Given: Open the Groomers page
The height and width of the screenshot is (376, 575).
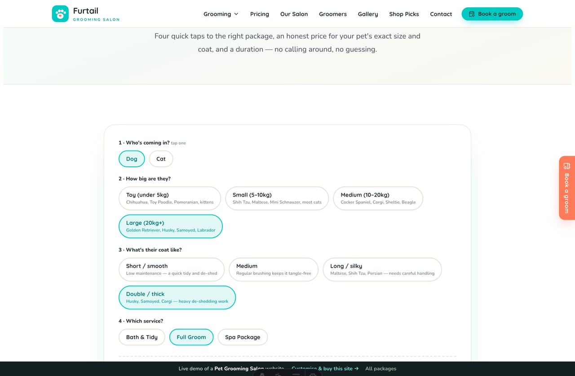Looking at the screenshot, I should 333,14.
